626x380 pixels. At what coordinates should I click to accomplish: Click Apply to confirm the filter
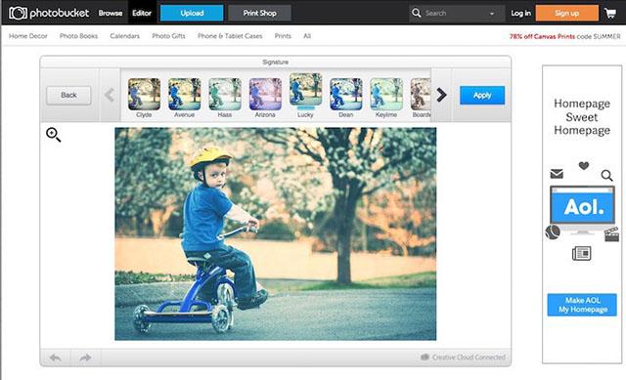pos(482,96)
